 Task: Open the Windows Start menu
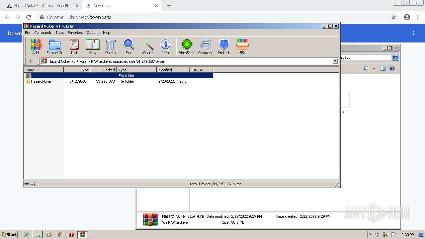[9, 235]
